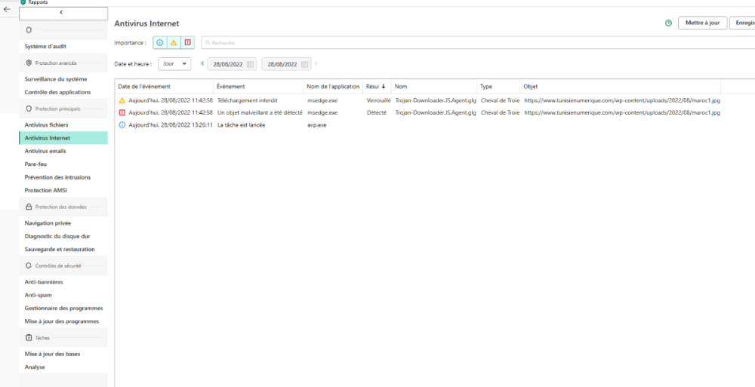Open Gestionnaire des programmes report
Image resolution: width=755 pixels, height=387 pixels.
pos(63,308)
